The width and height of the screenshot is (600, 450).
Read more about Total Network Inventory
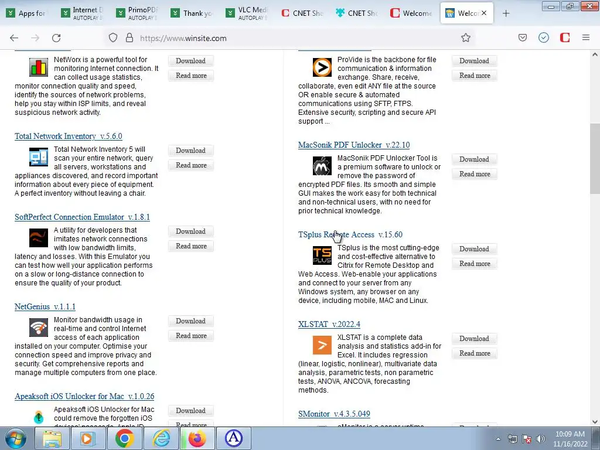pyautogui.click(x=191, y=165)
